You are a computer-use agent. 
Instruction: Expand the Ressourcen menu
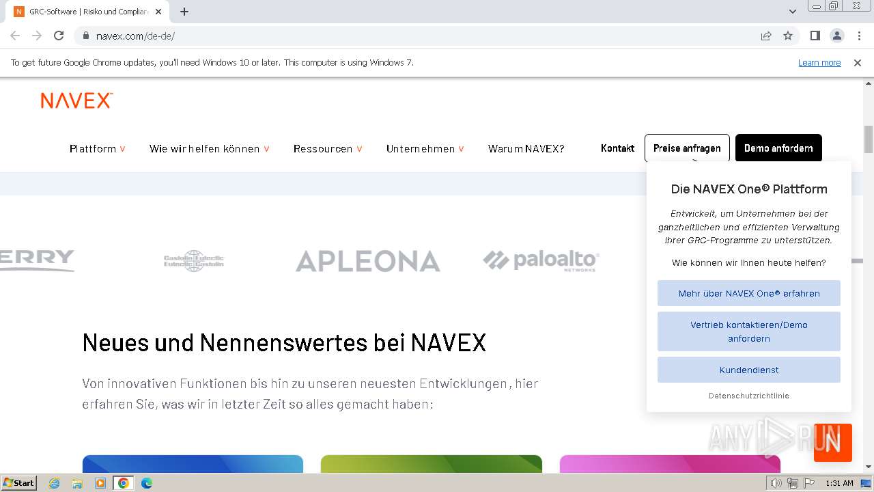pyautogui.click(x=328, y=148)
